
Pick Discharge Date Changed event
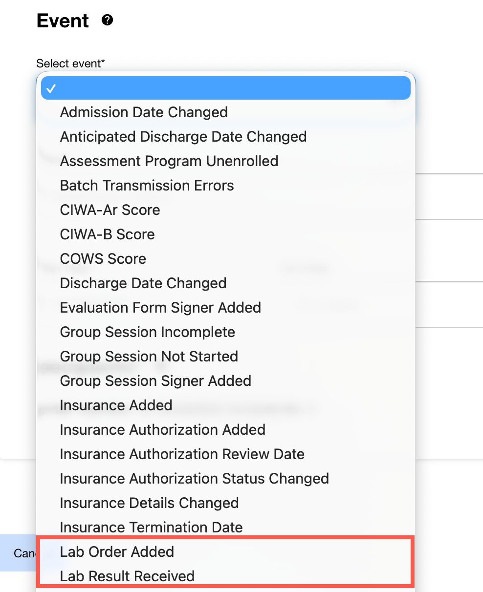point(143,283)
